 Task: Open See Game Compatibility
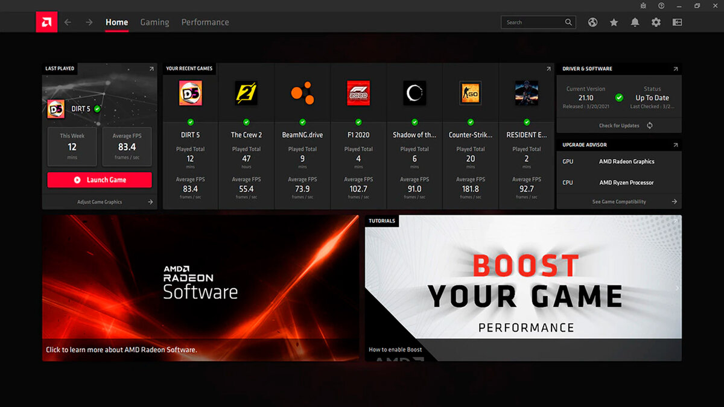(619, 202)
